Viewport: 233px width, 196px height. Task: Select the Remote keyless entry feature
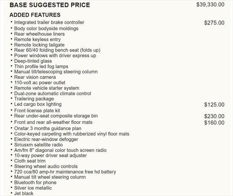(38, 39)
